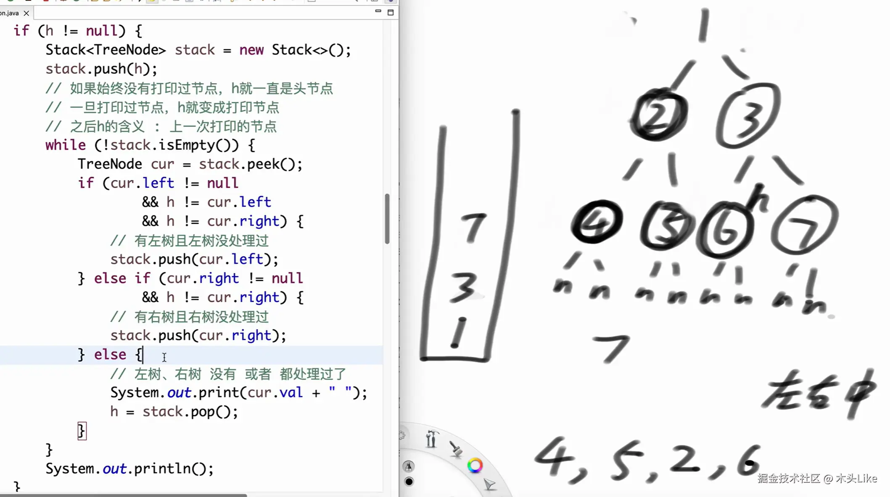Expand the dropdown arrow next to the Run button
The width and height of the screenshot is (890, 497).
(88, 2)
